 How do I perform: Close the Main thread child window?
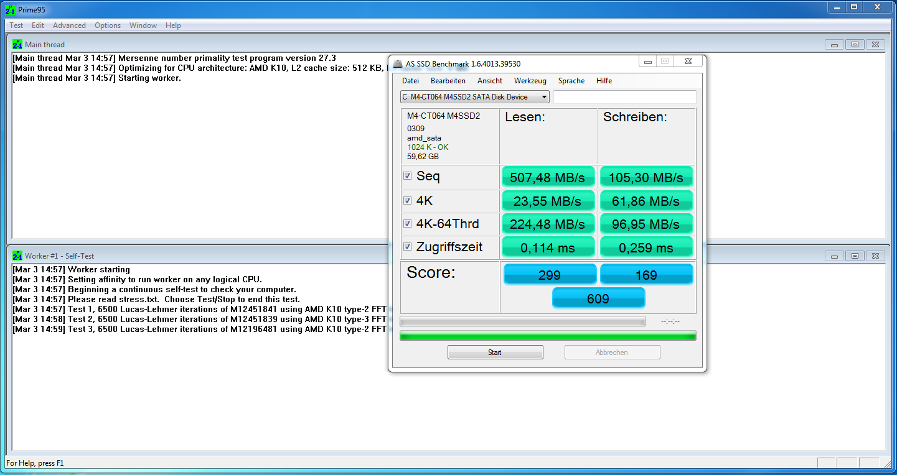(875, 45)
